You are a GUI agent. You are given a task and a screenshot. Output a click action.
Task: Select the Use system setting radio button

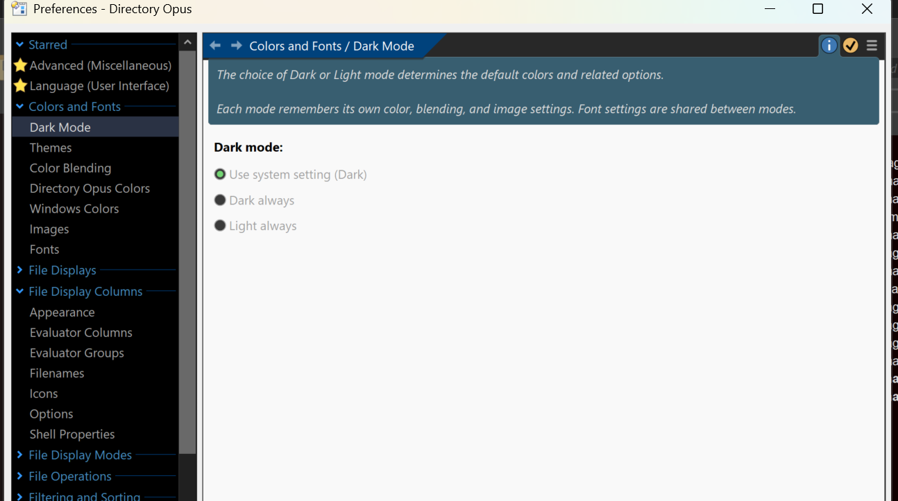pyautogui.click(x=220, y=175)
